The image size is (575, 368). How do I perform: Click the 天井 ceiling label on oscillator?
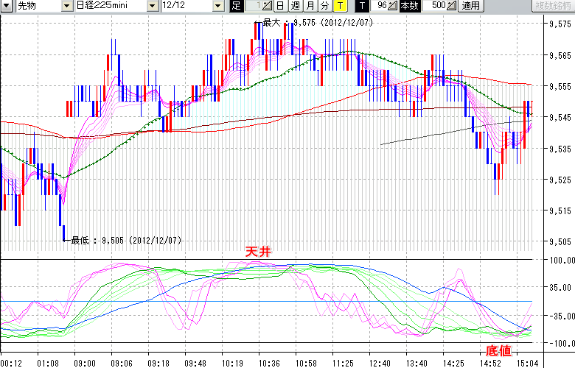(x=259, y=252)
